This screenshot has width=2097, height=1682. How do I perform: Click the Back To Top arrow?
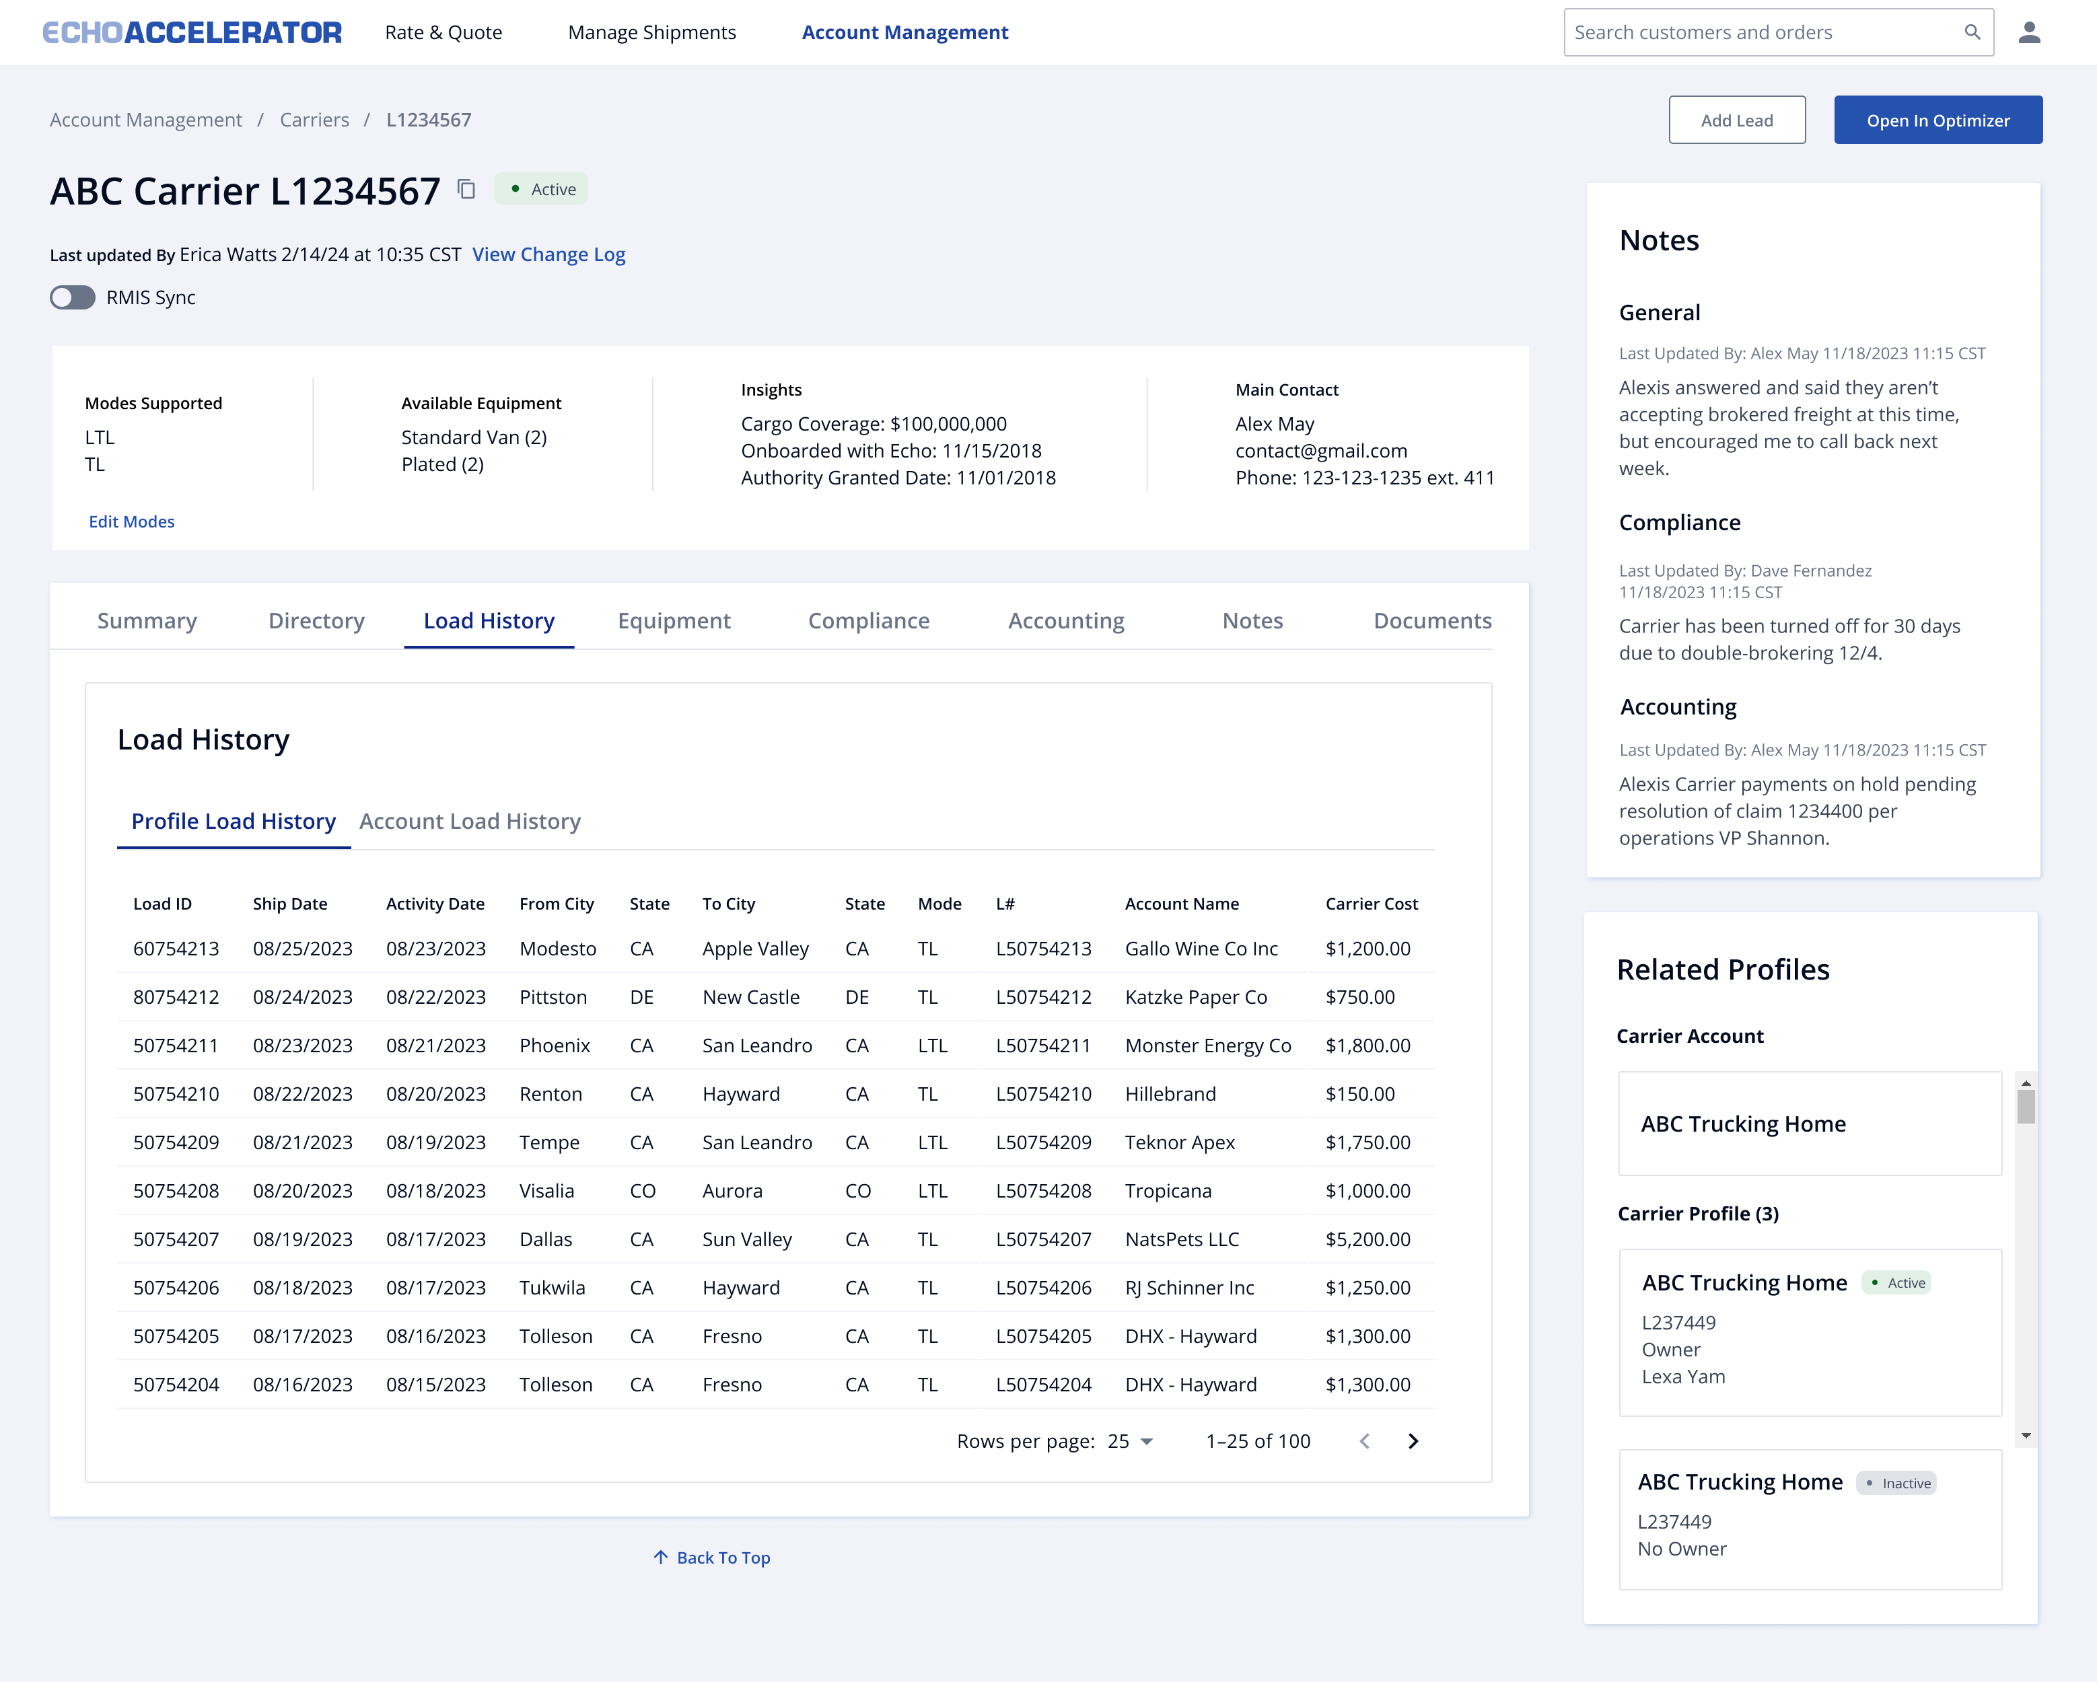662,1557
